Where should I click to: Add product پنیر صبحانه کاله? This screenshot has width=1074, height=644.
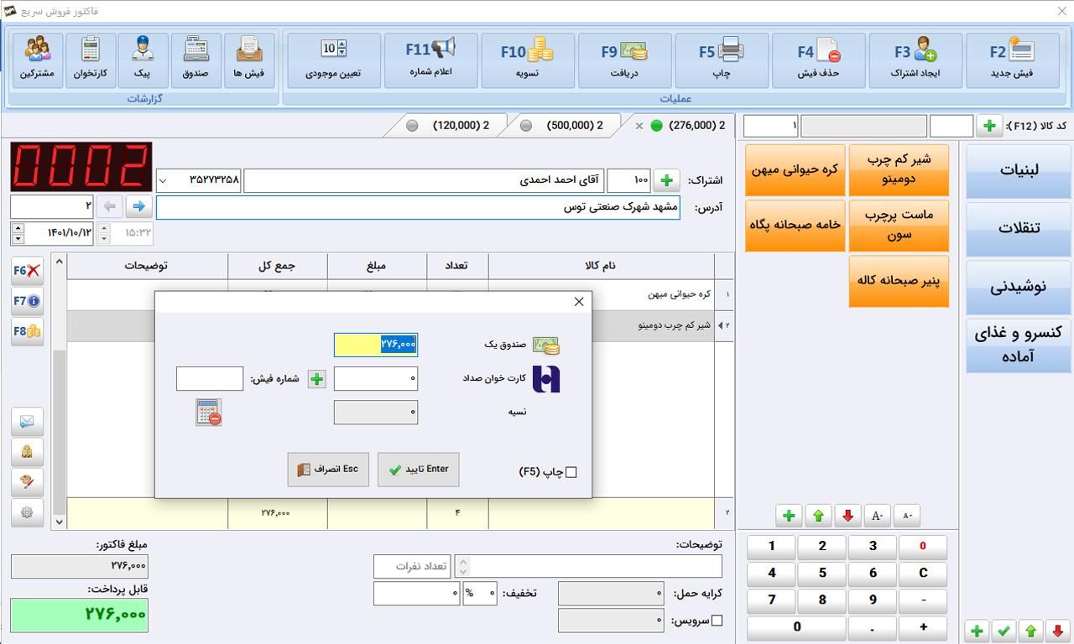pos(899,281)
